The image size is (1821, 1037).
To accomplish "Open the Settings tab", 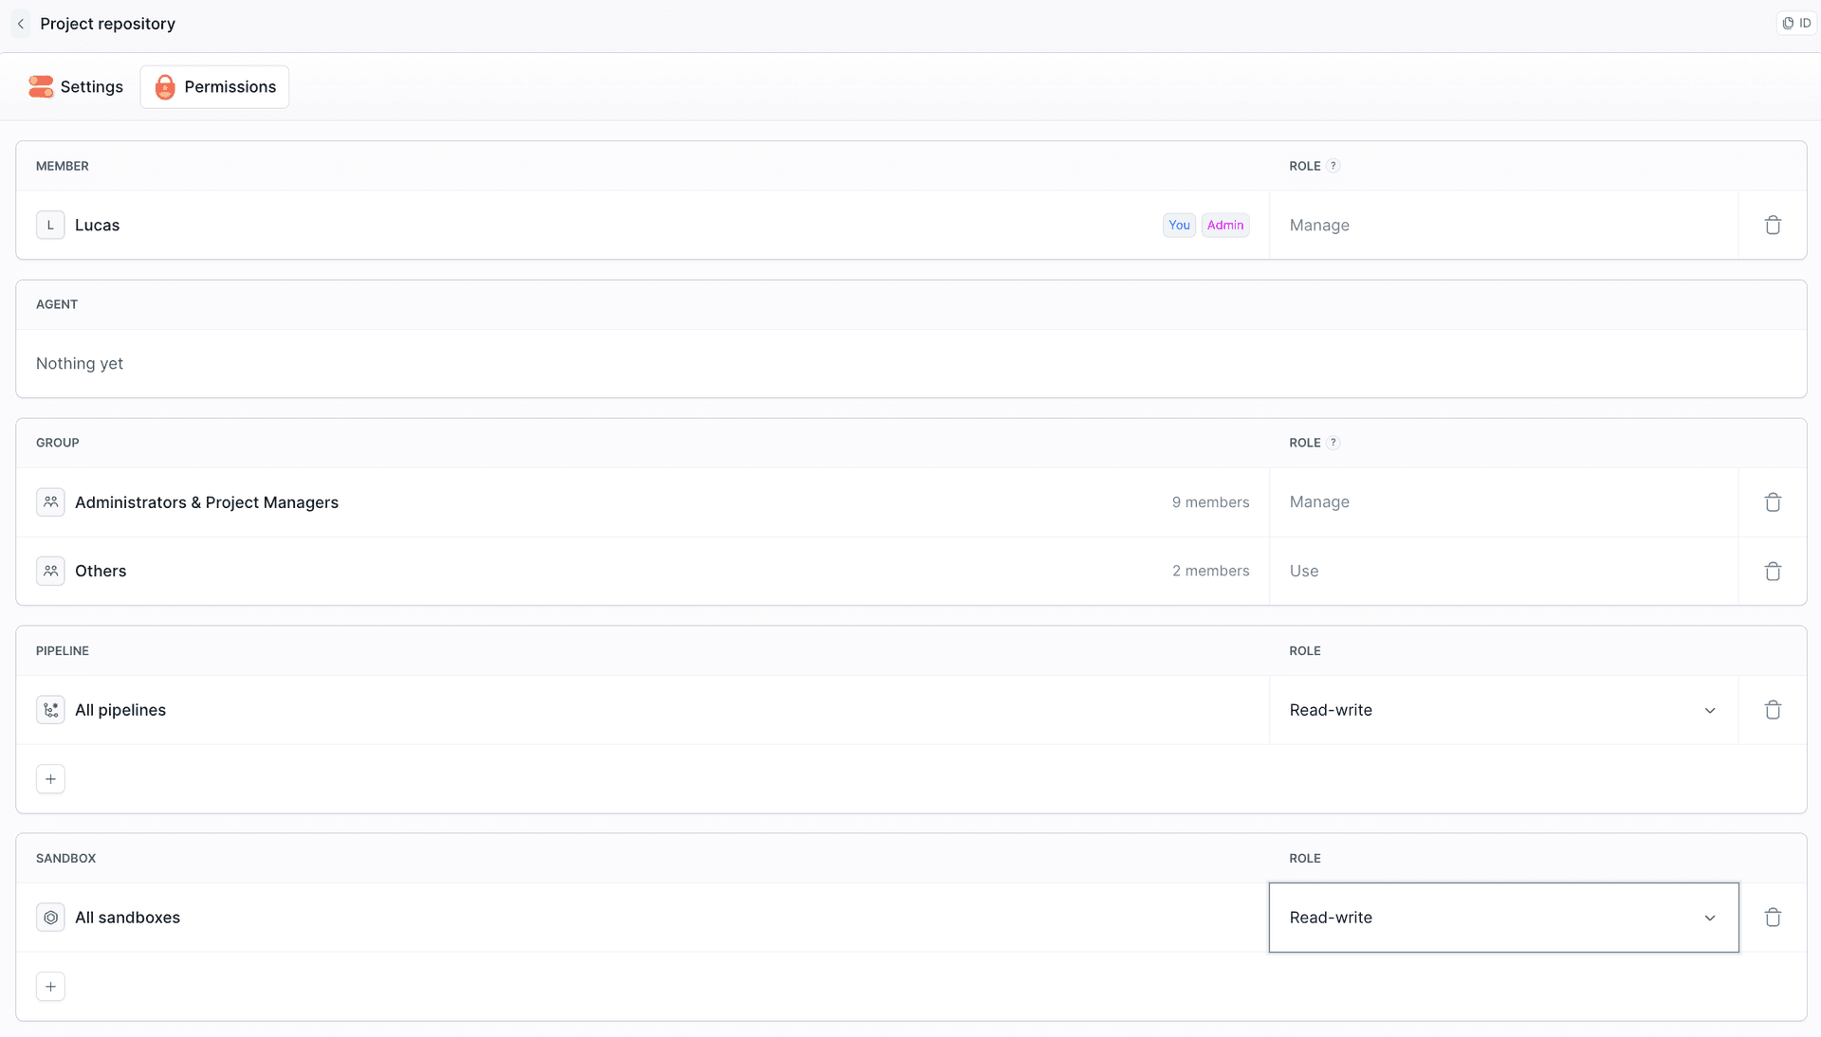I will [x=76, y=87].
